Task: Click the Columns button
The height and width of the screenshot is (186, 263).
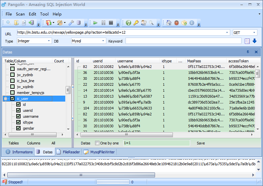Action: 33,143
